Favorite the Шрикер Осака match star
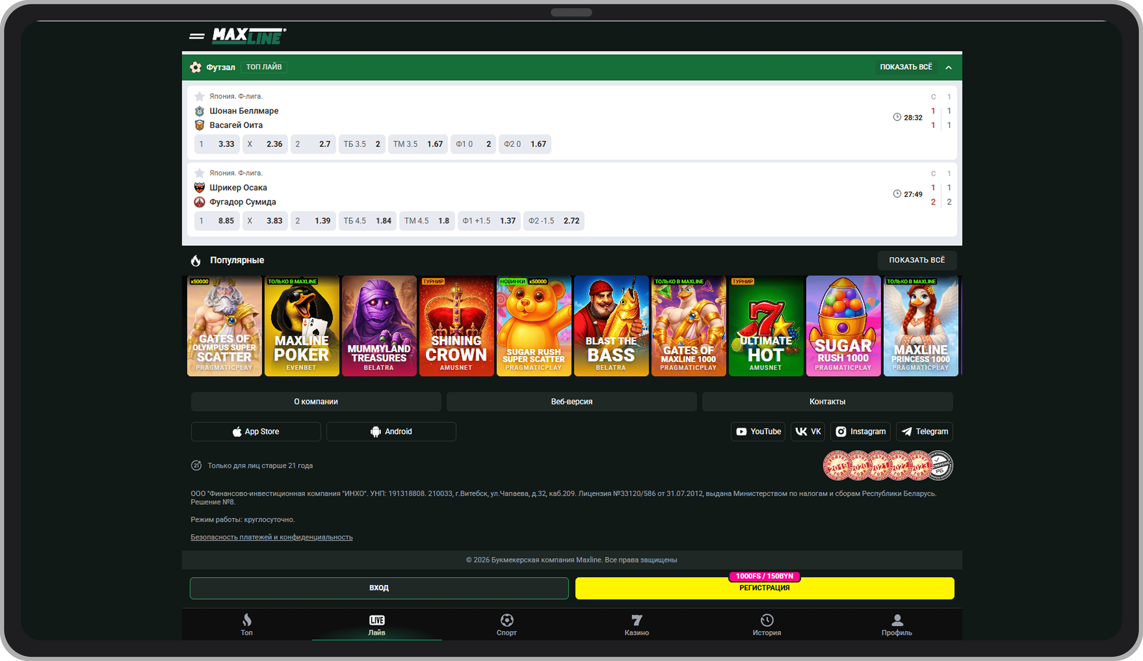Viewport: 1143px width, 661px height. tap(199, 173)
